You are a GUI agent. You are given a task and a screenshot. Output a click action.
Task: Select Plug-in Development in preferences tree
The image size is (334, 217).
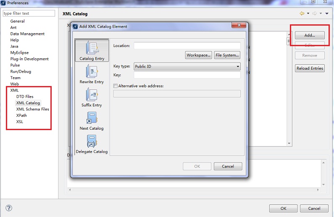29,59
